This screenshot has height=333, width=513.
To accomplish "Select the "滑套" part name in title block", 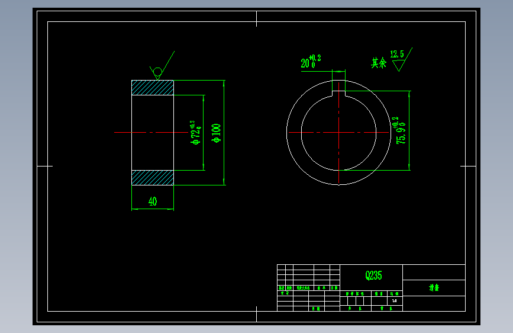I will click(434, 288).
